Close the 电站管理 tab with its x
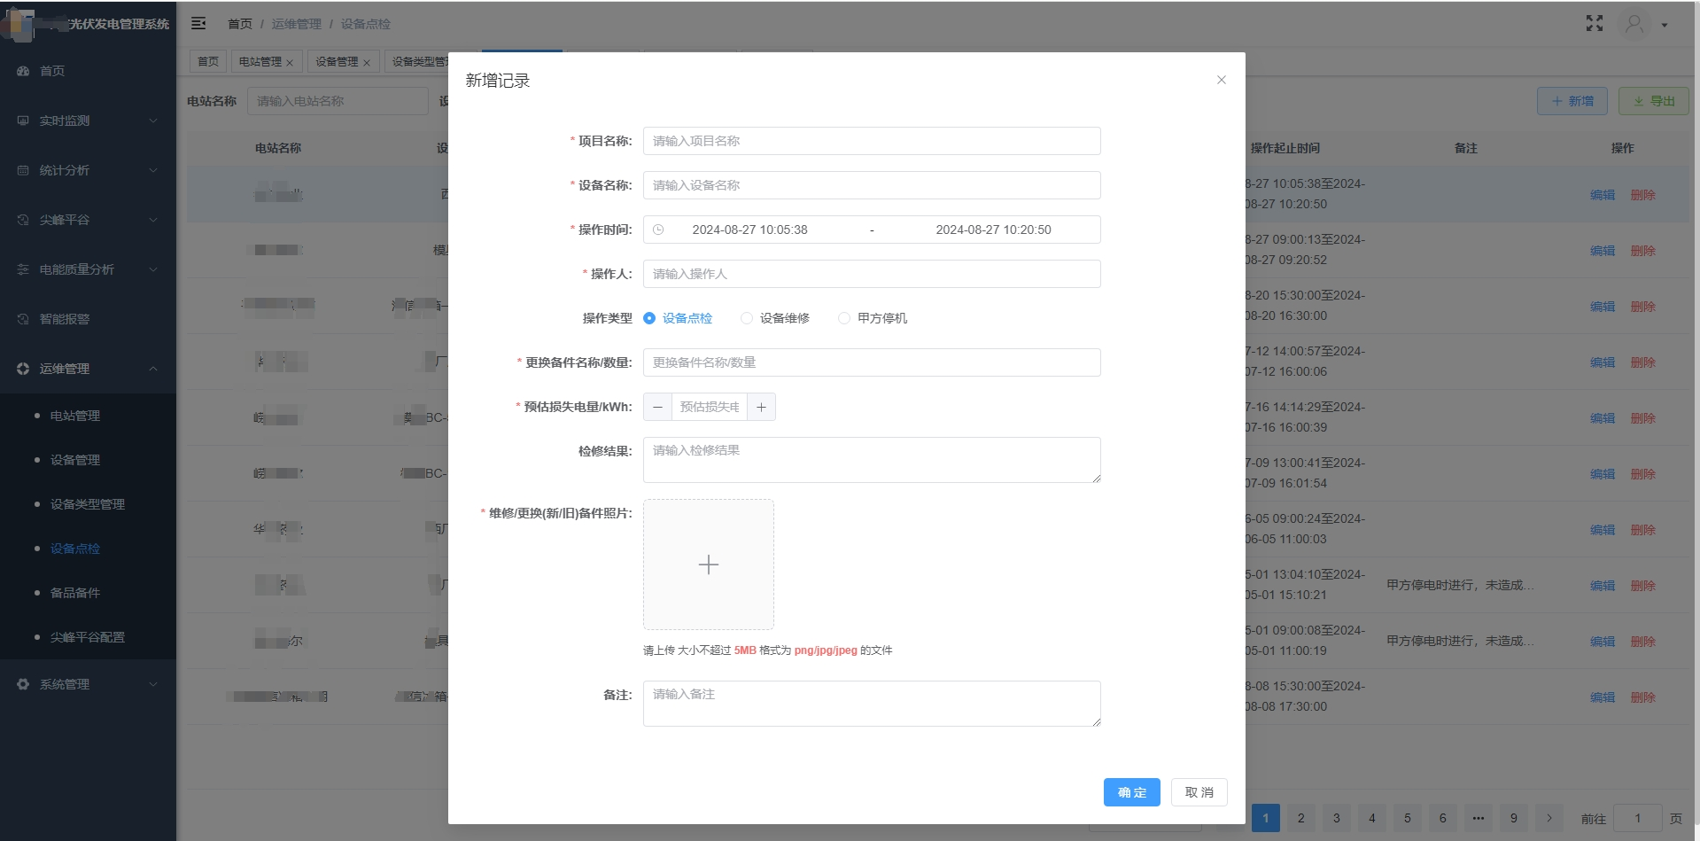The image size is (1700, 841). pyautogui.click(x=290, y=63)
